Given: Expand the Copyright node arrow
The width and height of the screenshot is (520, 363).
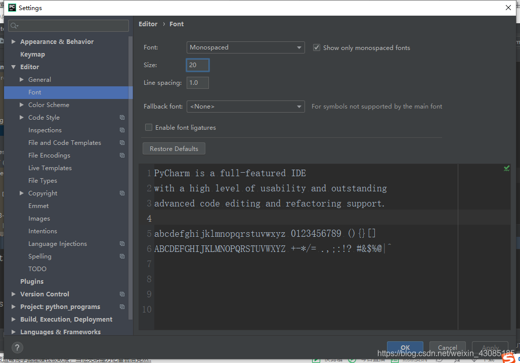Looking at the screenshot, I should [x=22, y=193].
